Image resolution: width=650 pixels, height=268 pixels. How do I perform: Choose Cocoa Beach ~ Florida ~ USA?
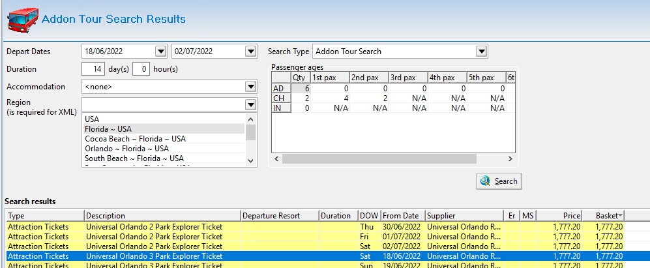[x=135, y=139]
